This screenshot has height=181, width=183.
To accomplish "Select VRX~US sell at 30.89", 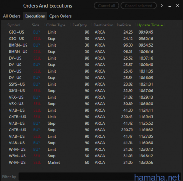I will point(91,103).
